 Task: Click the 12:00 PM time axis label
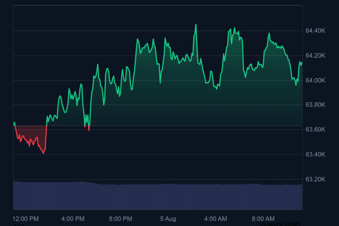tap(25, 219)
